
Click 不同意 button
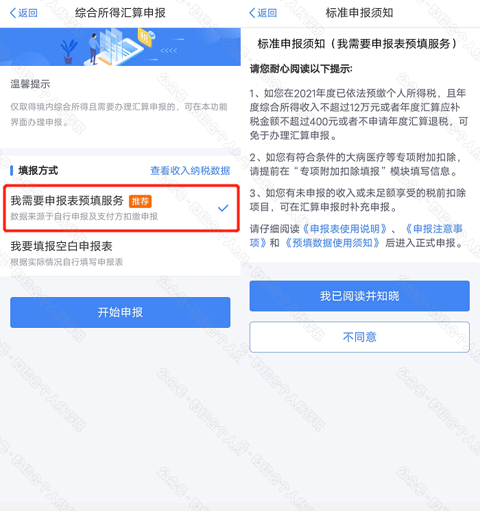[x=359, y=337]
